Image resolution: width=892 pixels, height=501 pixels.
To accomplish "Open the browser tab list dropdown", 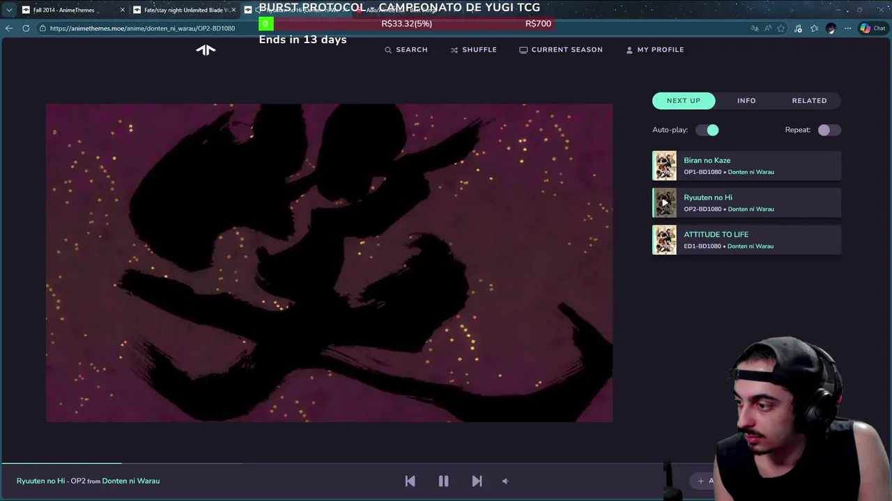I will [8, 10].
